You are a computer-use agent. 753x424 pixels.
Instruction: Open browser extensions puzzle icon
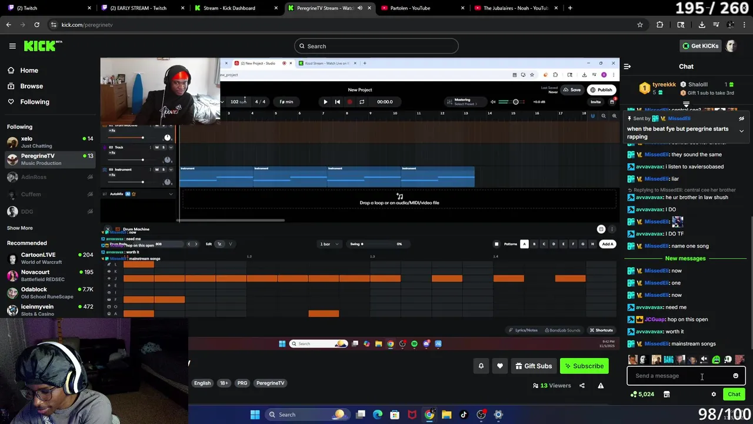coord(659,25)
